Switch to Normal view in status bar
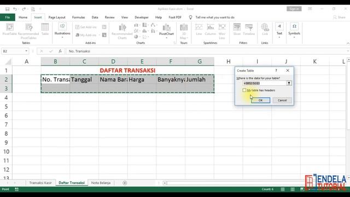Image resolution: width=350 pixels, height=197 pixels. point(283,189)
